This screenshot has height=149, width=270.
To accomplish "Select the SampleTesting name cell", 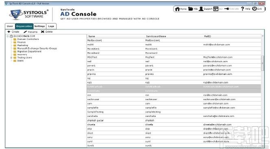I will point(96,112).
